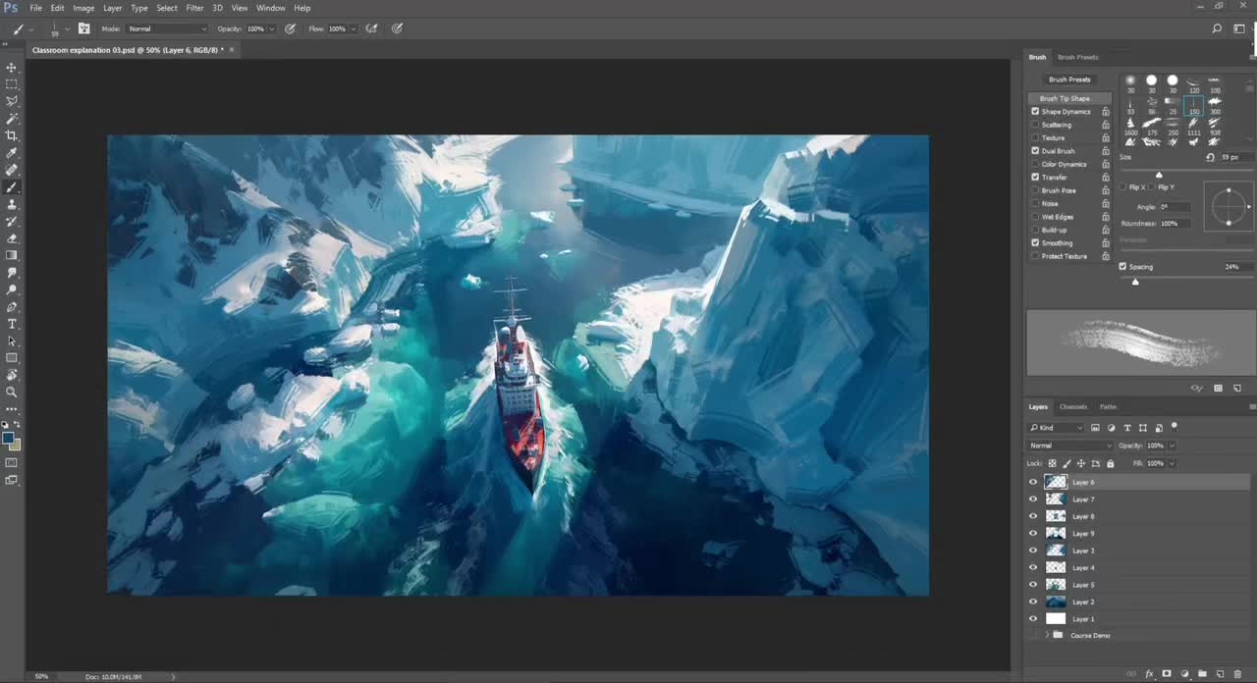Select the Zoom tool
1257x683 pixels.
[12, 392]
